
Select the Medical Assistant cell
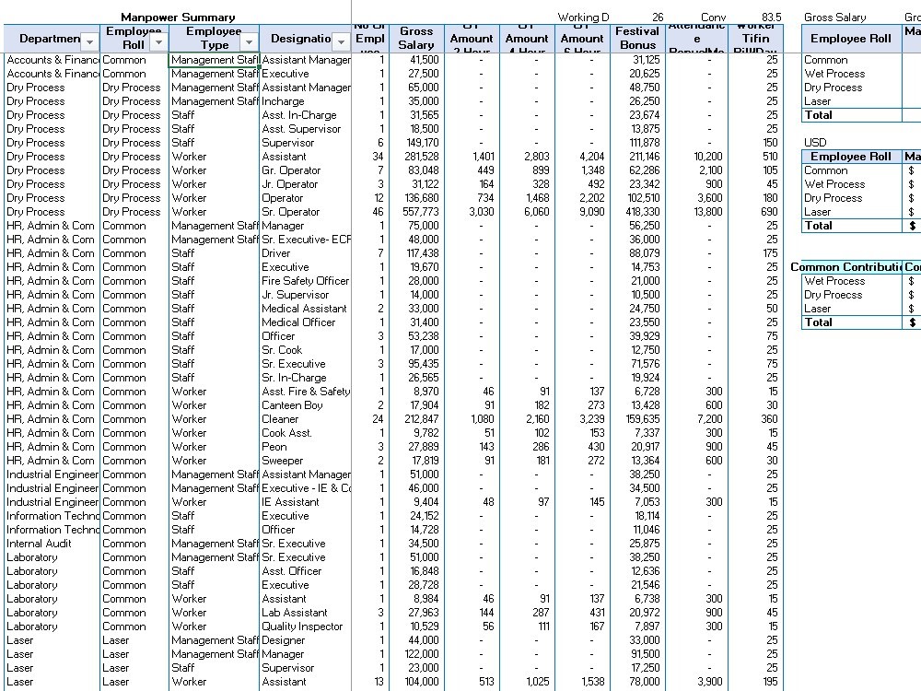click(304, 309)
